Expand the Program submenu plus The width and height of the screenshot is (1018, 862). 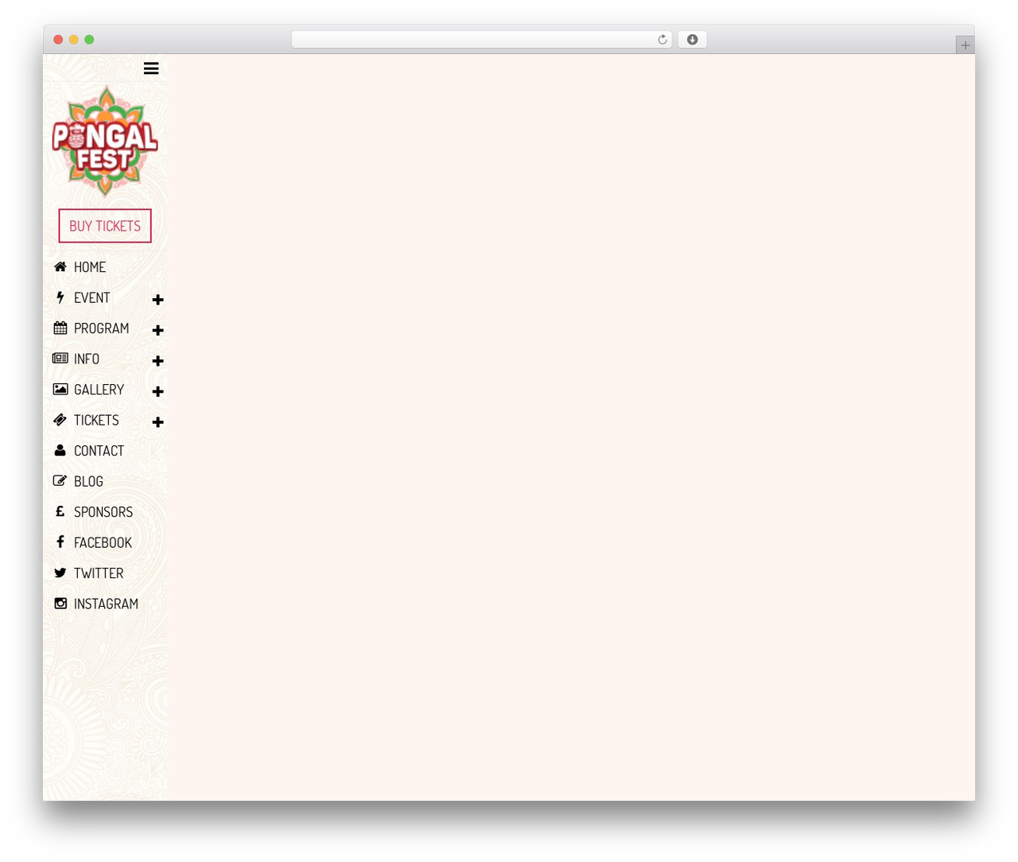(157, 330)
